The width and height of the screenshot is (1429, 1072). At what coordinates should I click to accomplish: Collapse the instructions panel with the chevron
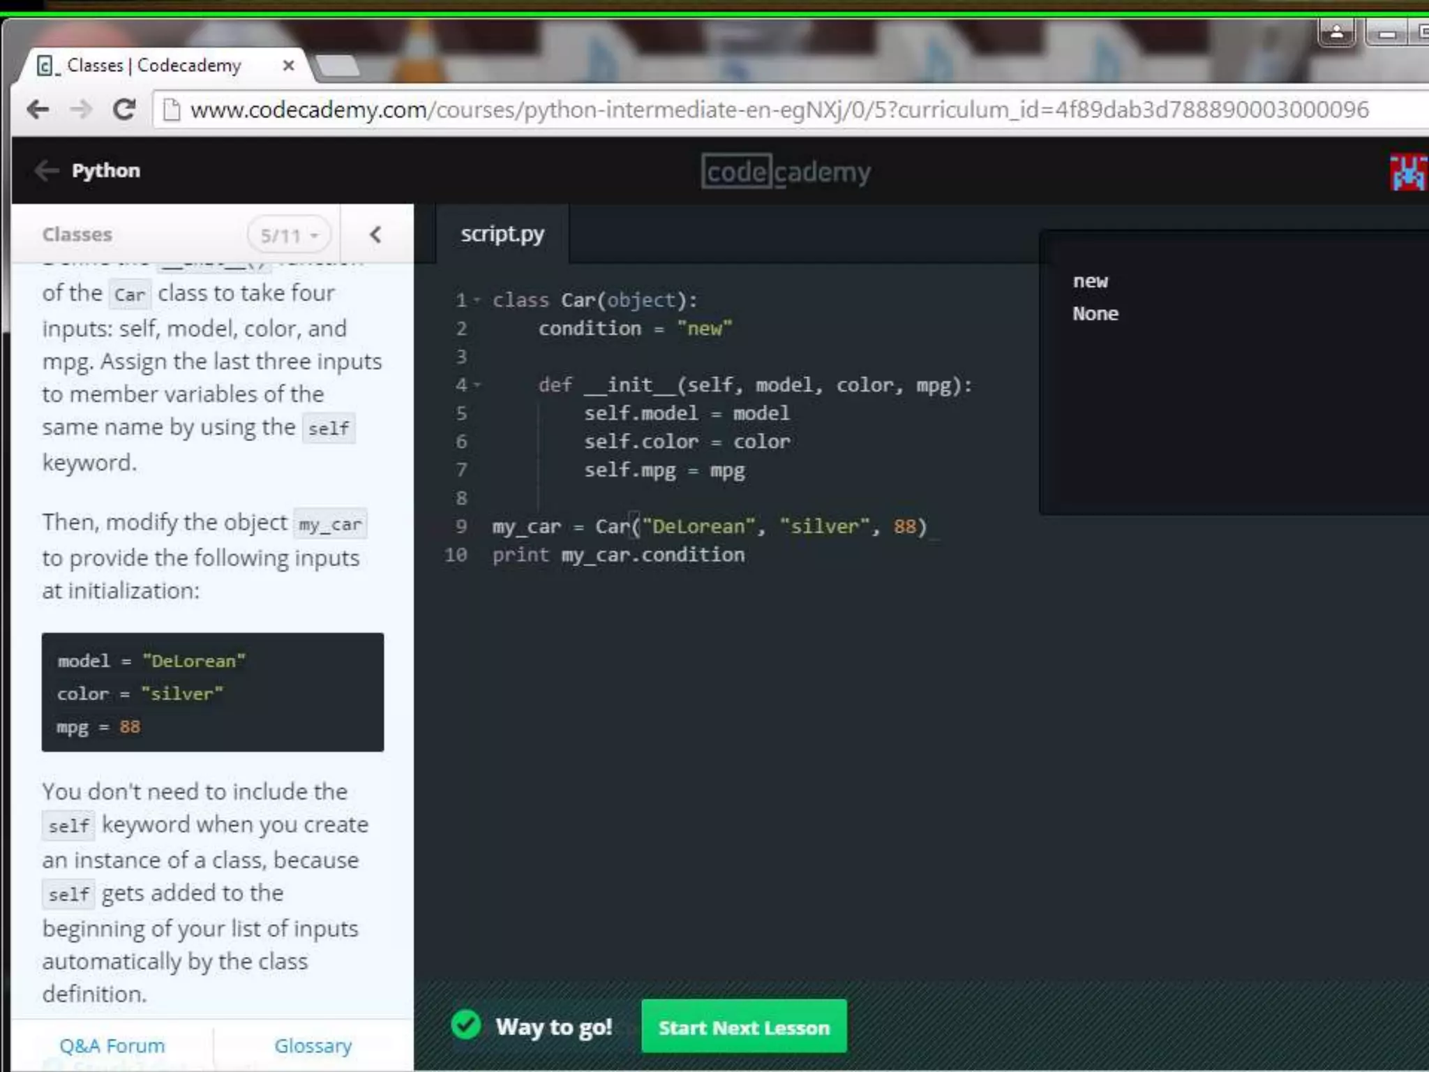click(x=375, y=234)
